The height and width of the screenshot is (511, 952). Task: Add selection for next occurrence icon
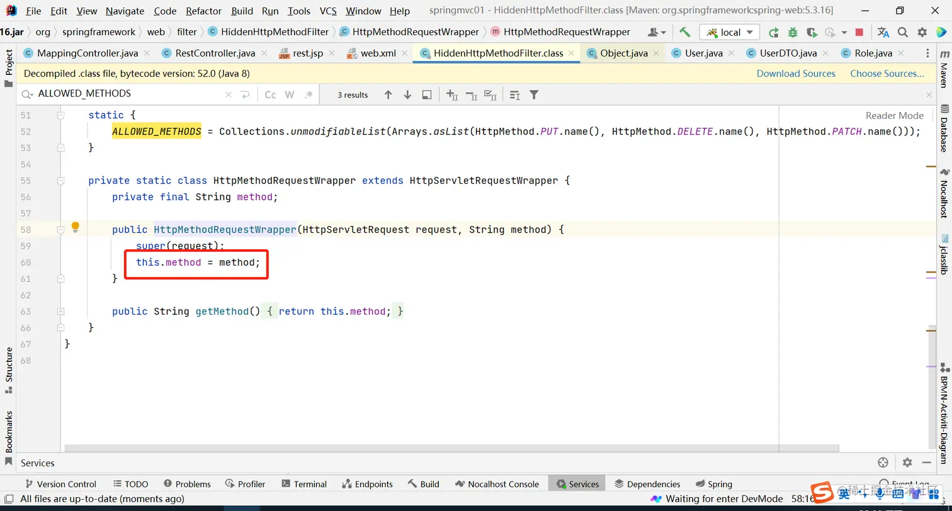click(452, 94)
